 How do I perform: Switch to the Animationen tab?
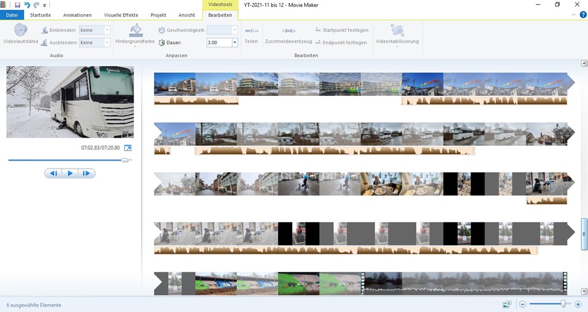78,15
